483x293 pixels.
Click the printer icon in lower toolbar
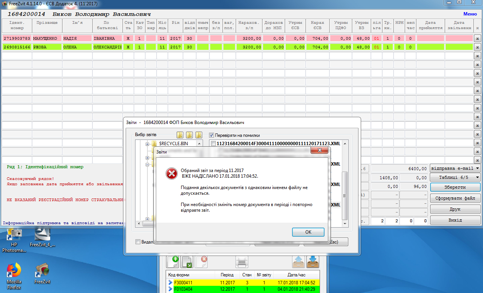[241, 261]
